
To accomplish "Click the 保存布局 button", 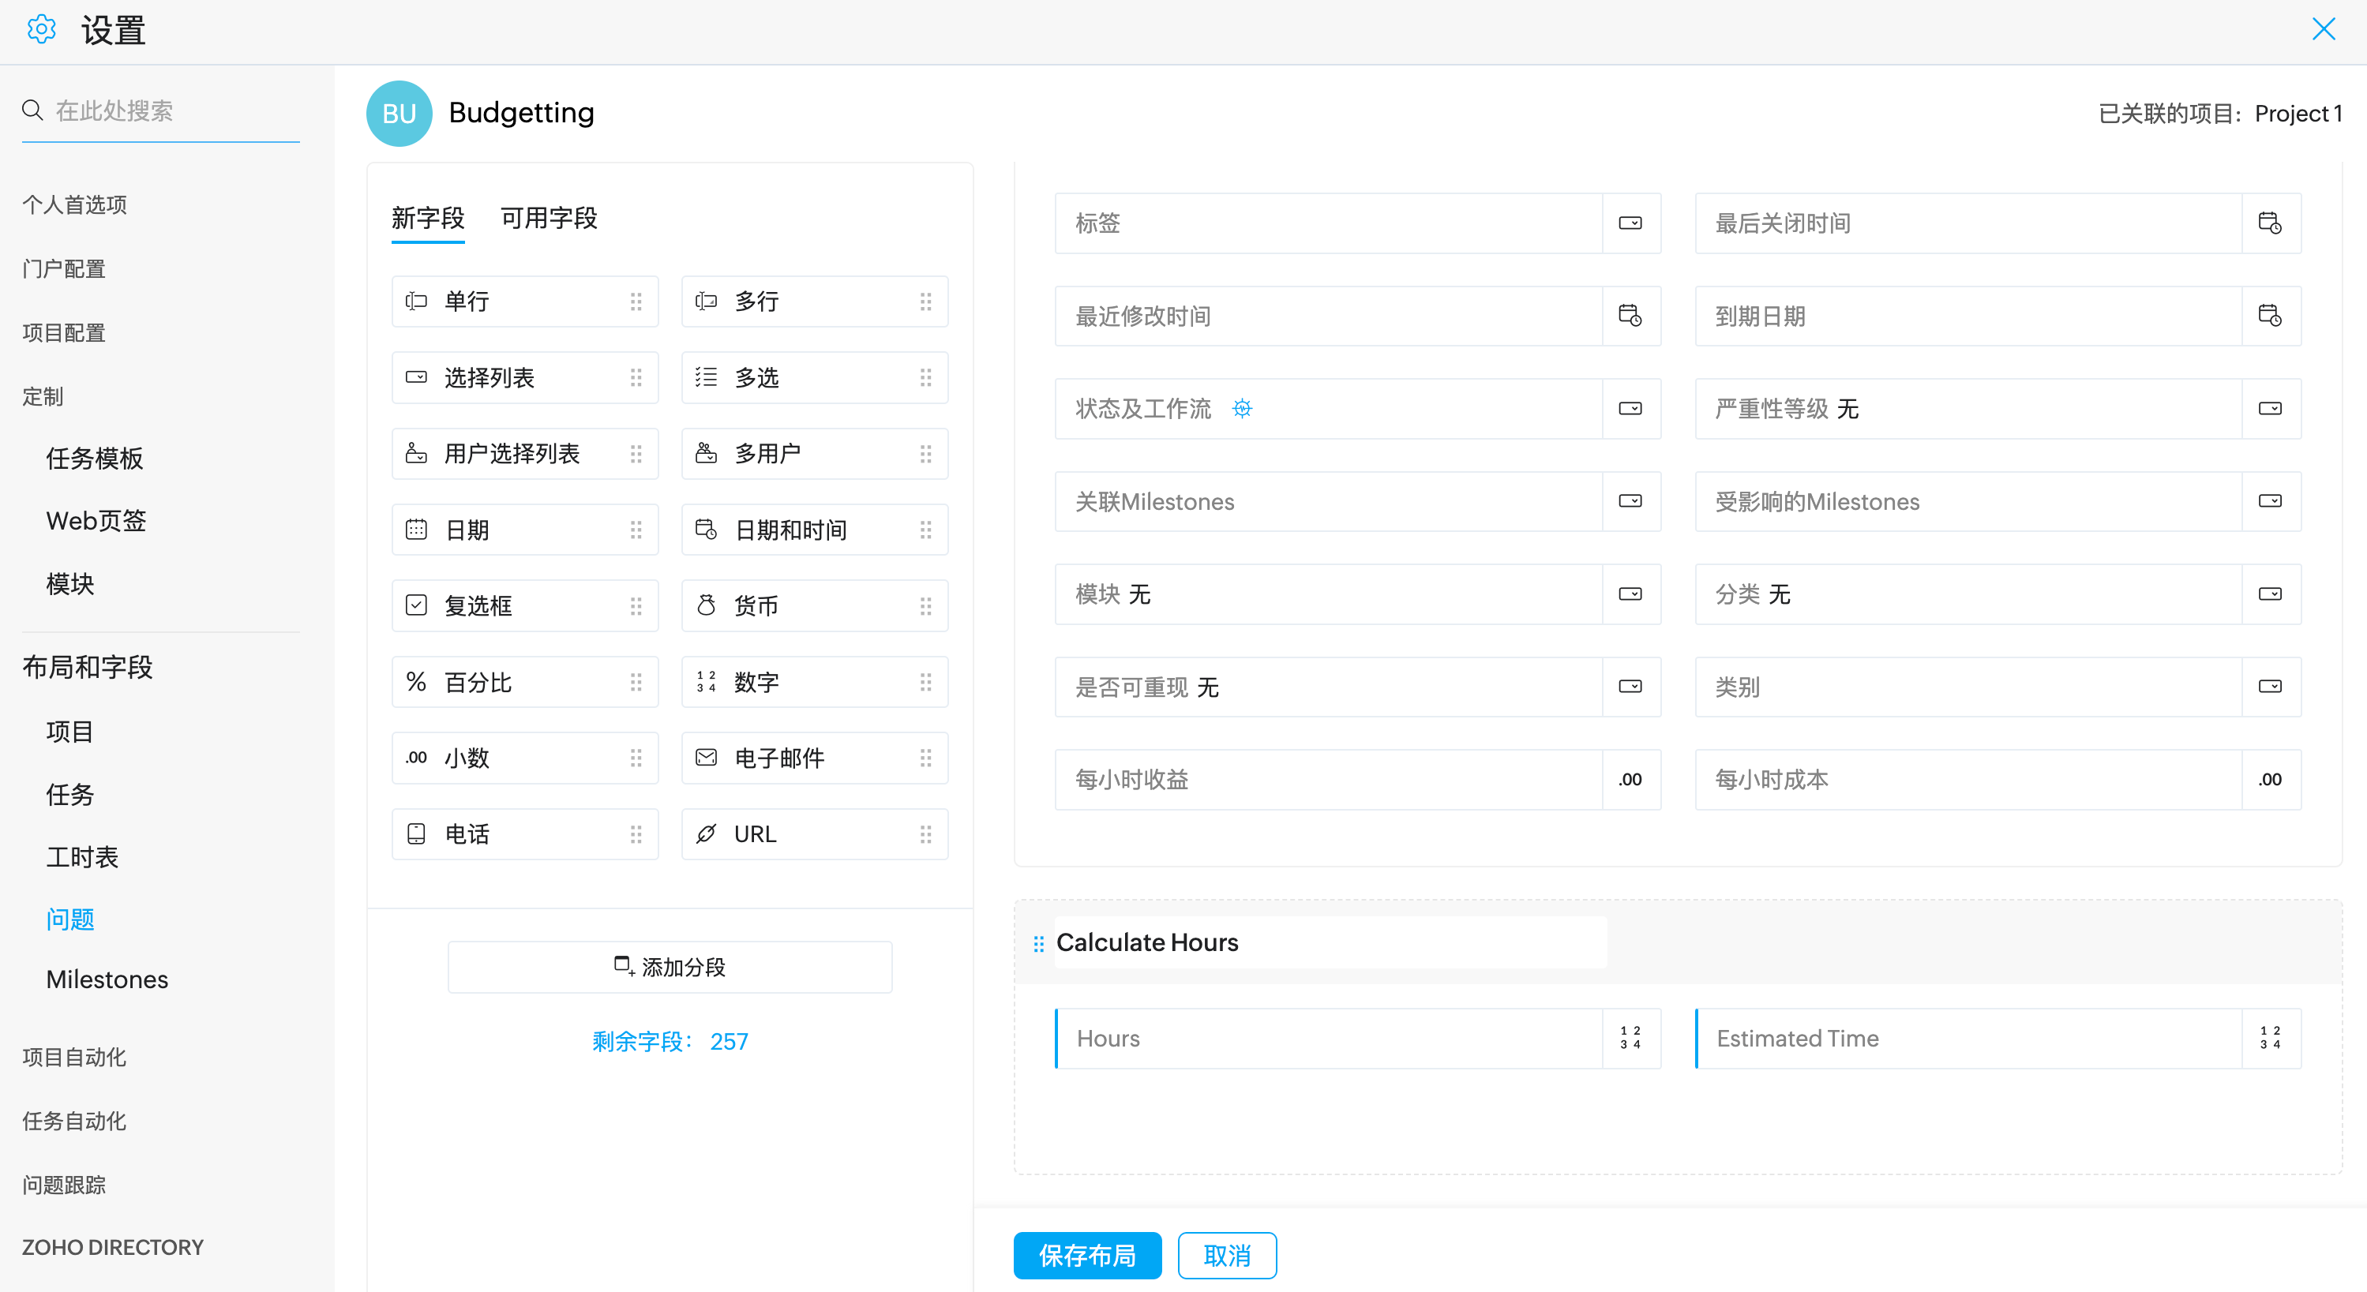I will pos(1087,1254).
